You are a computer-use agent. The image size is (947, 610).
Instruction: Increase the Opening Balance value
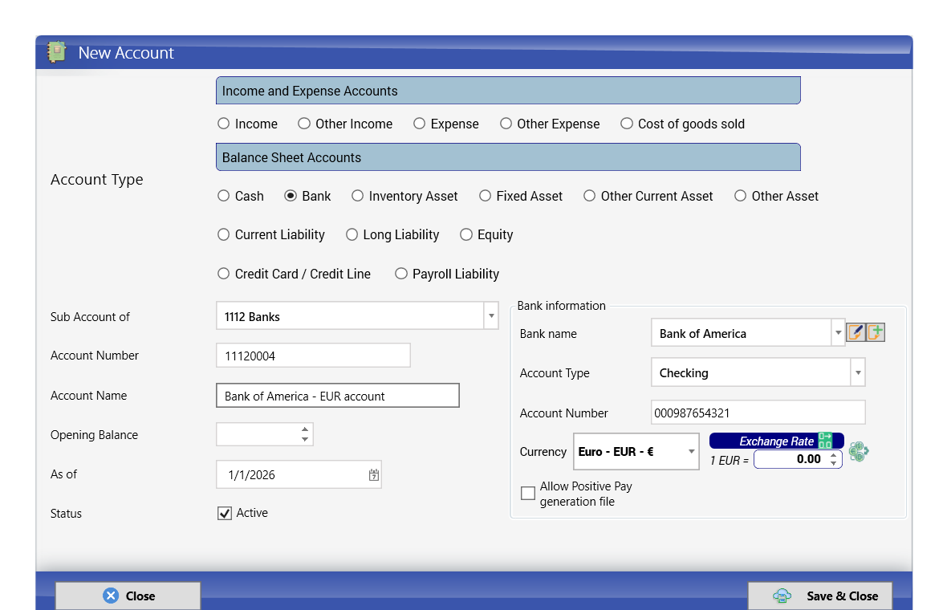305,429
